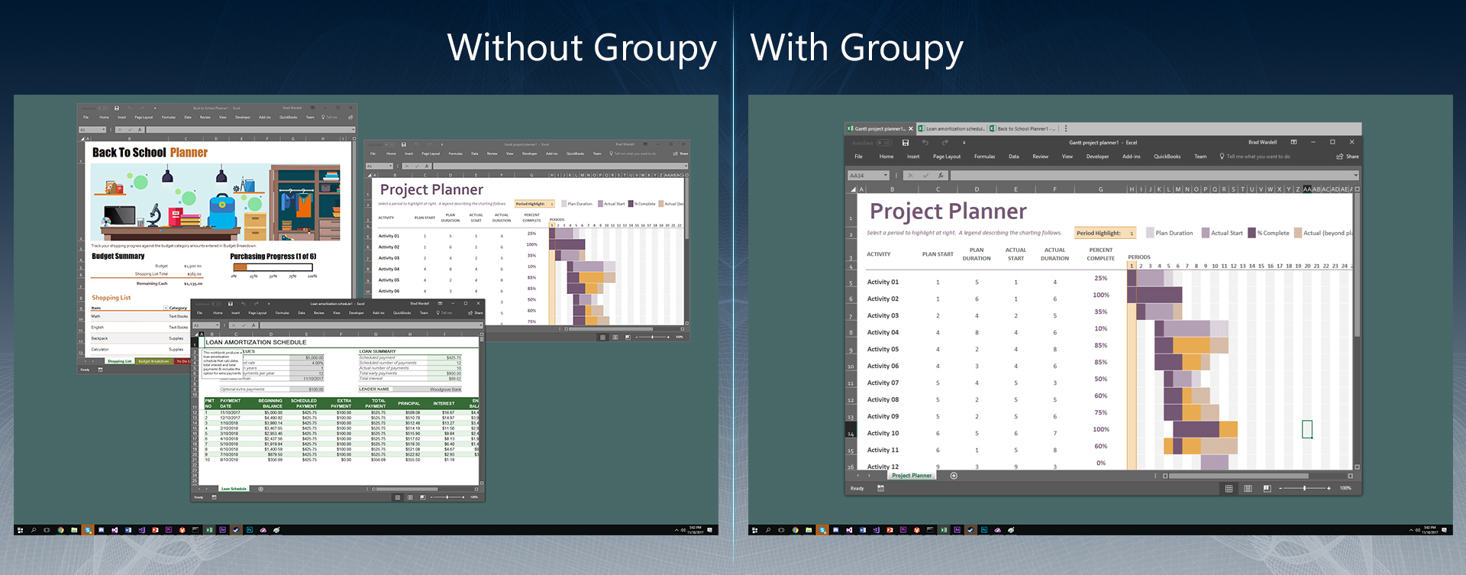
Task: Toggle the AutoSave switch
Action: click(883, 143)
